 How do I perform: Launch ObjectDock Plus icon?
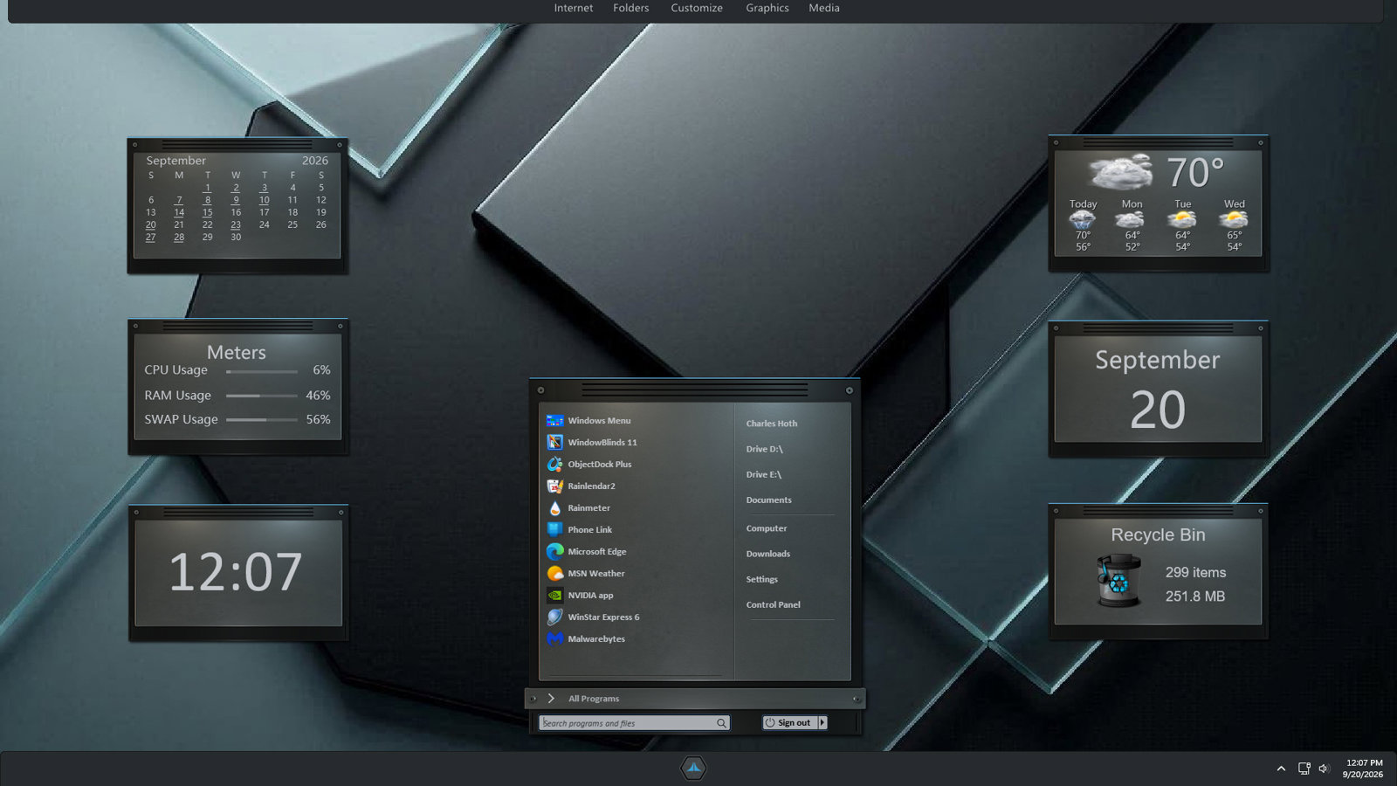[x=554, y=465]
